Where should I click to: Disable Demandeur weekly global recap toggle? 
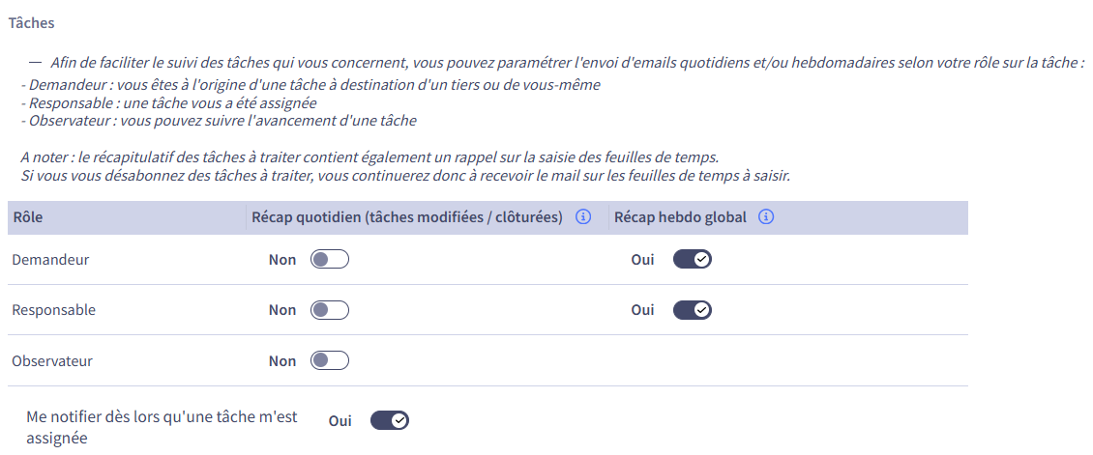[693, 260]
